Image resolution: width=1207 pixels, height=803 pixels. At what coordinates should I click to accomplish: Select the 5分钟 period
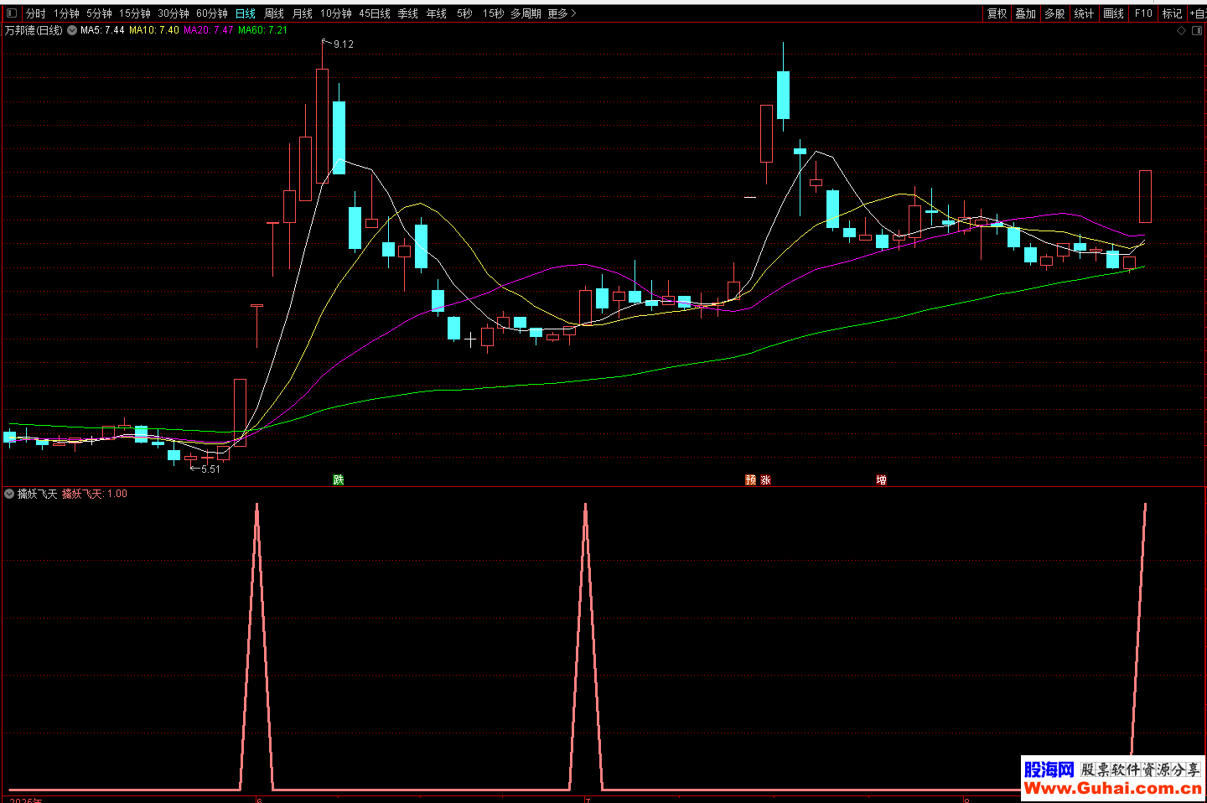click(99, 13)
